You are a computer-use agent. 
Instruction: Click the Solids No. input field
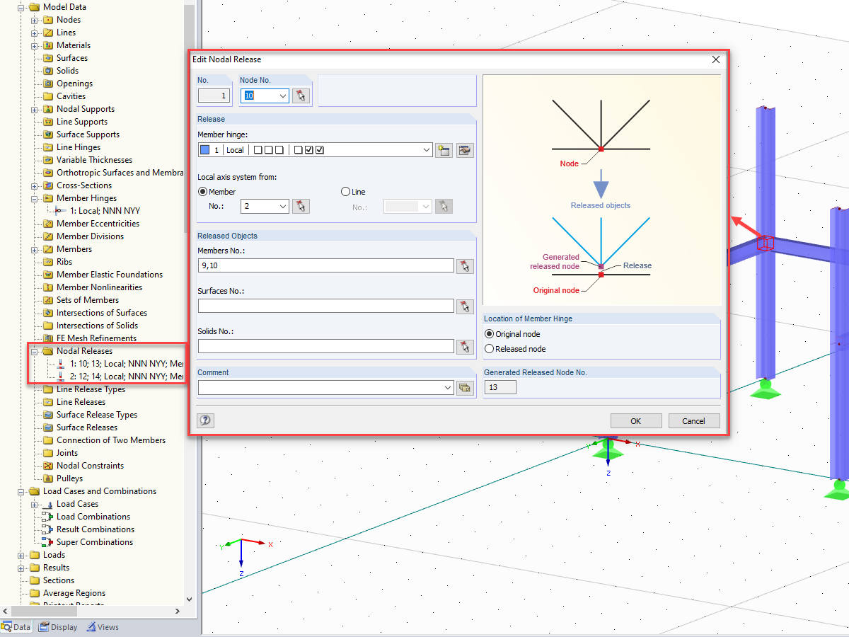tap(326, 346)
